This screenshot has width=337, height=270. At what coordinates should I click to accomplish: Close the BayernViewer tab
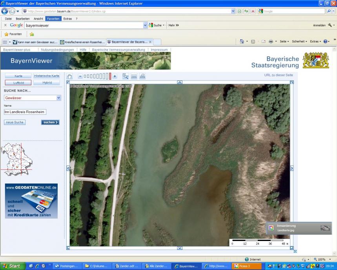[150, 42]
